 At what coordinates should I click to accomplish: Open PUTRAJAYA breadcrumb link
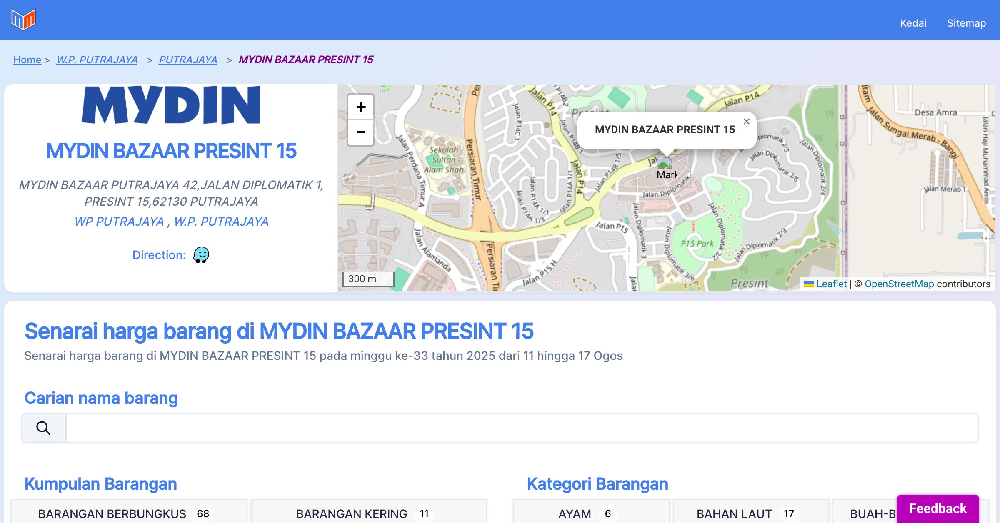point(188,60)
